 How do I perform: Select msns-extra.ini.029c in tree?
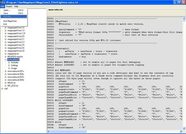click(16, 80)
